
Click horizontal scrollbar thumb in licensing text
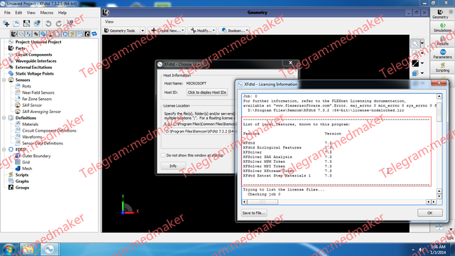(x=262, y=202)
